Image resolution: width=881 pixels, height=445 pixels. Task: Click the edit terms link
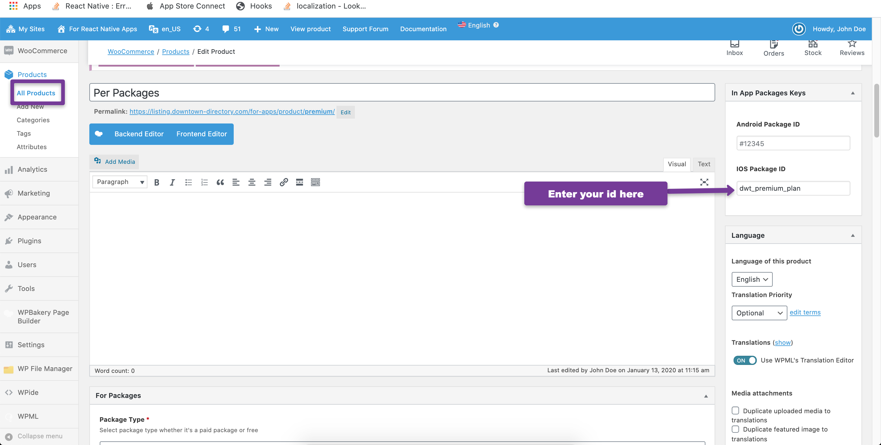click(x=805, y=312)
